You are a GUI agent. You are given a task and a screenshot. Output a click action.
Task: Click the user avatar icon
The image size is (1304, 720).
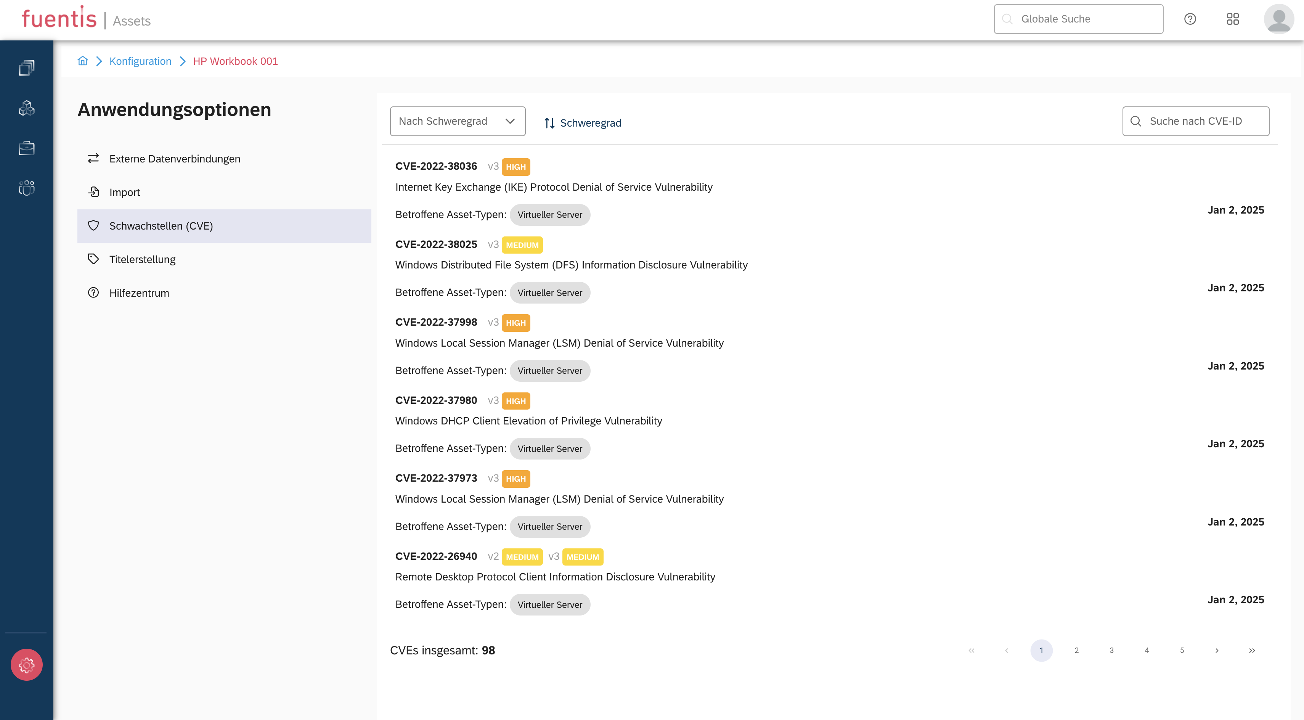point(1278,19)
